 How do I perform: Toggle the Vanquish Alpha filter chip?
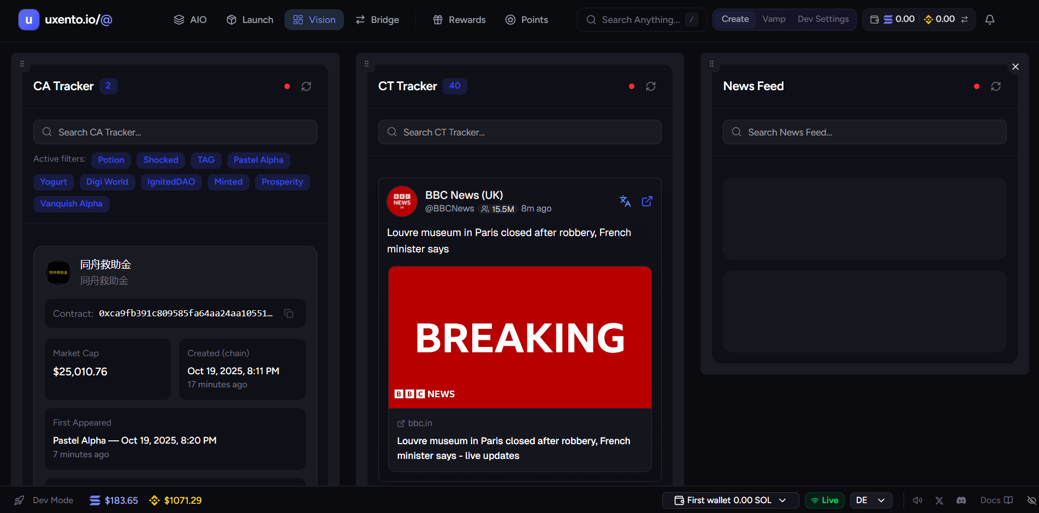click(71, 204)
